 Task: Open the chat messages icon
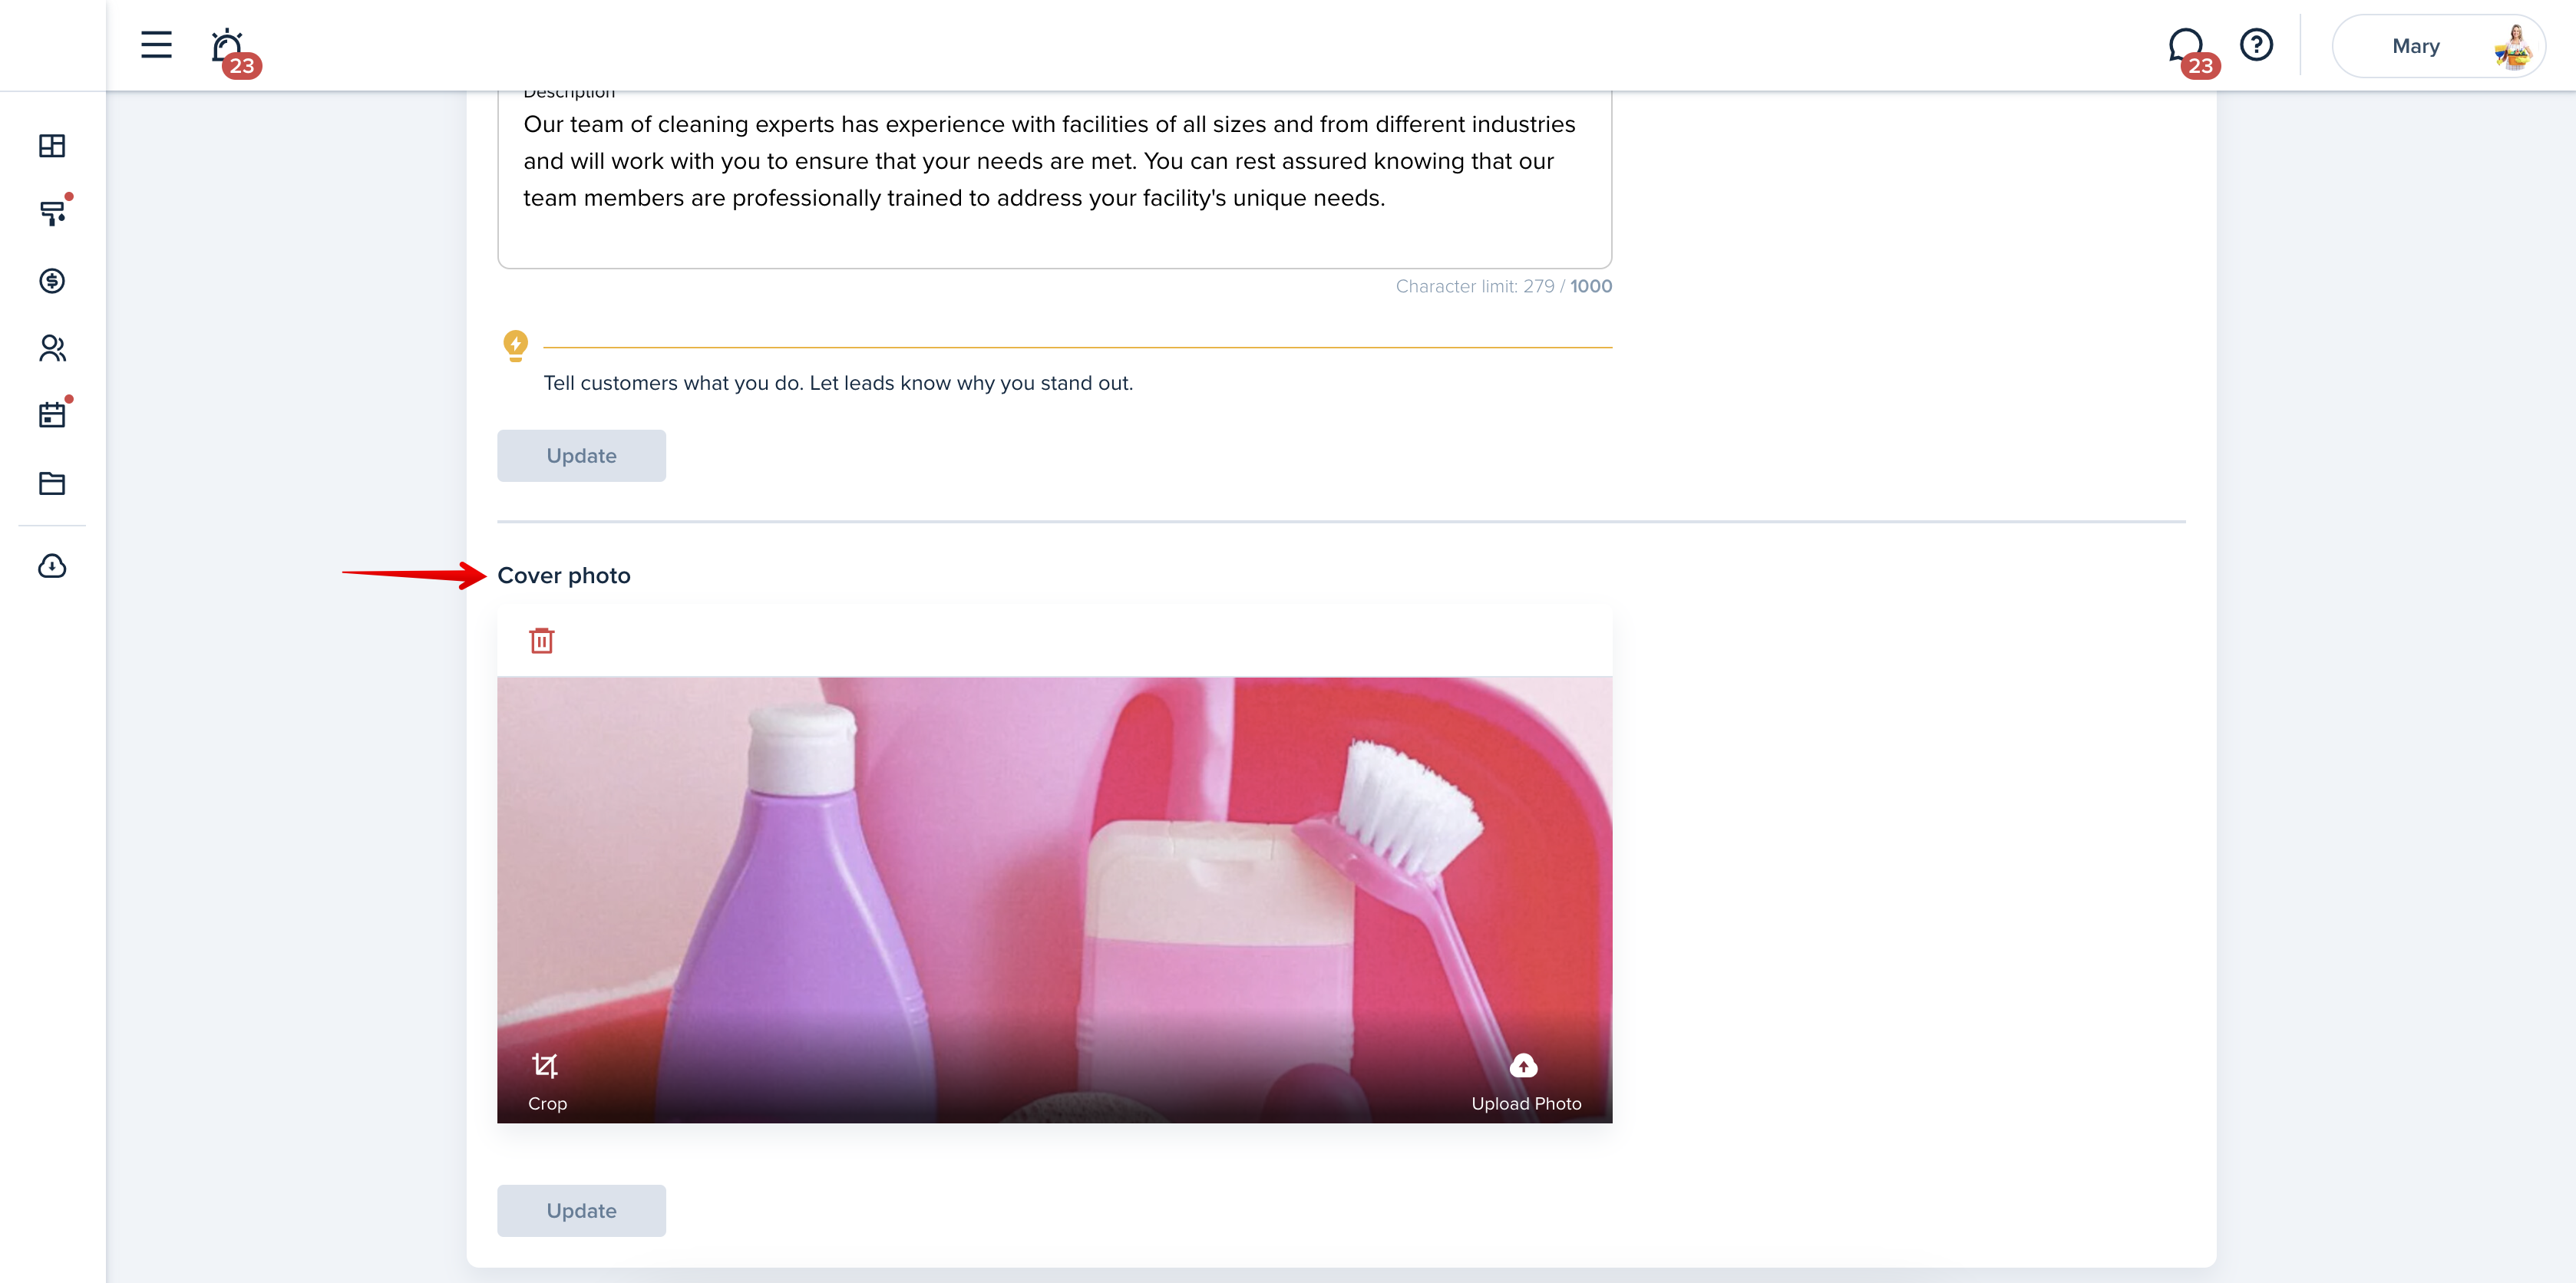pos(2186,46)
